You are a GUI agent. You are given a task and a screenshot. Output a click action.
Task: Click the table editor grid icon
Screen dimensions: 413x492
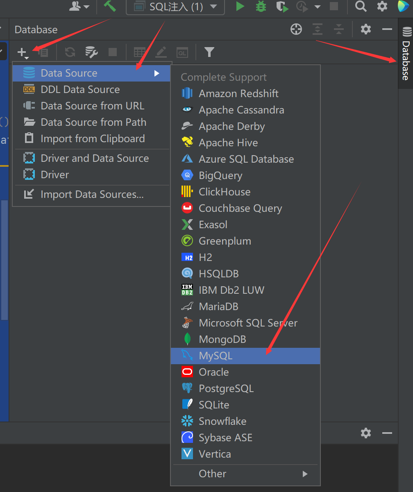[x=140, y=52]
